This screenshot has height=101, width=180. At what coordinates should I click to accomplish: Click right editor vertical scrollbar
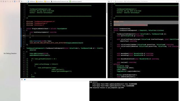(179, 26)
